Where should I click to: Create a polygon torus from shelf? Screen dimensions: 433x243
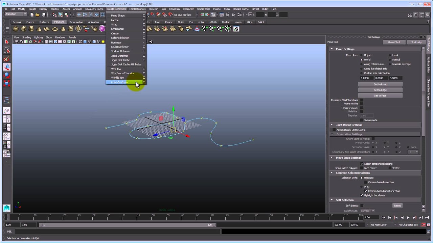click(55, 29)
